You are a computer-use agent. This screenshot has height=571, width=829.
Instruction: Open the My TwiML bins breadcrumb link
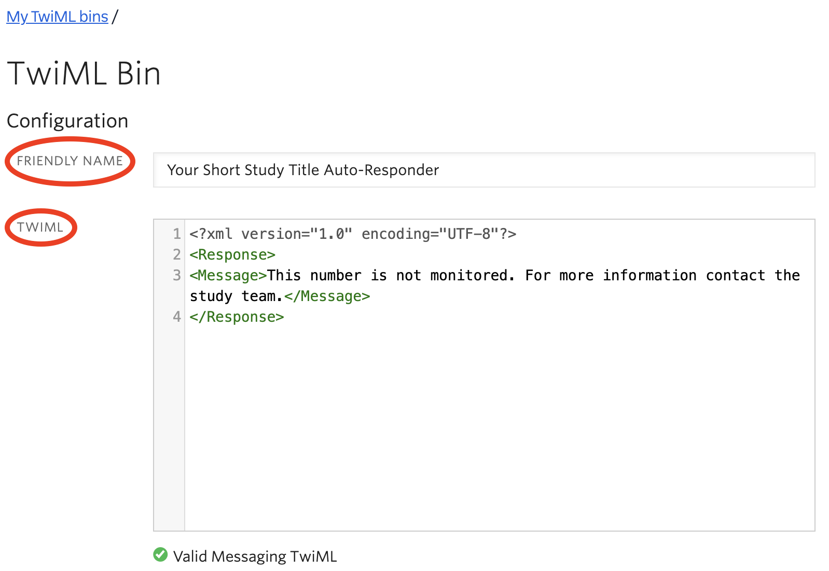tap(57, 17)
